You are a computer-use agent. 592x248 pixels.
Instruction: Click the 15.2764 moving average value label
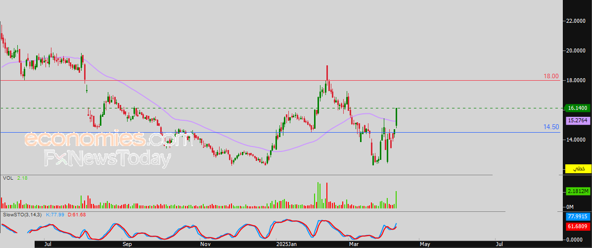(578, 121)
